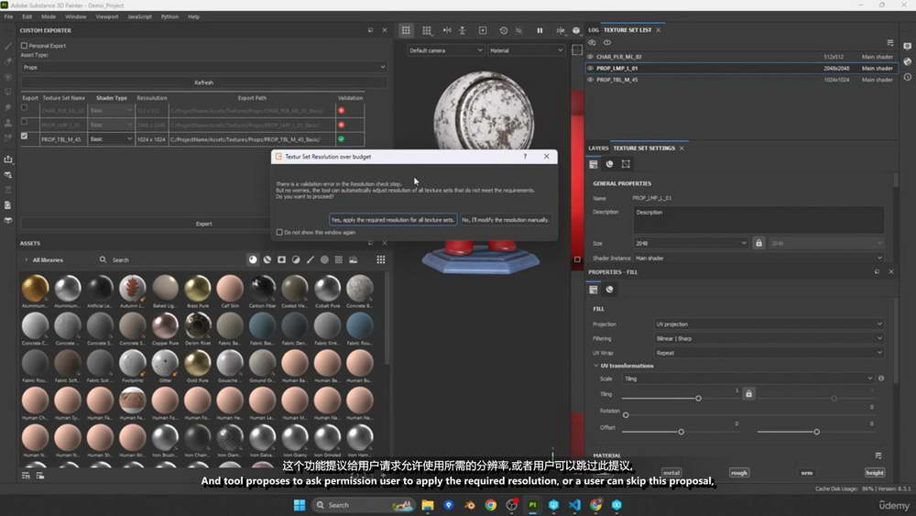This screenshot has height=516, width=916.
Task: Click No, I'll modify resolution manually button
Action: [506, 220]
